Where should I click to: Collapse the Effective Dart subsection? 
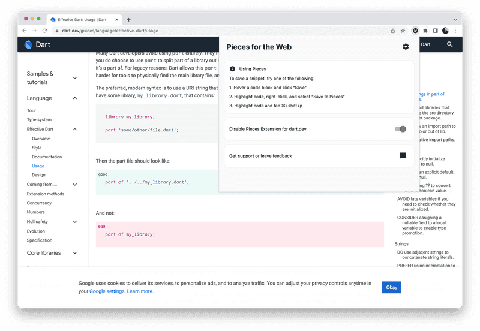[x=74, y=129]
